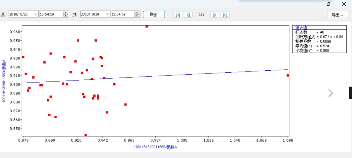Click the start time spinner arrows
The width and height of the screenshot is (352, 158).
[x=65, y=14]
